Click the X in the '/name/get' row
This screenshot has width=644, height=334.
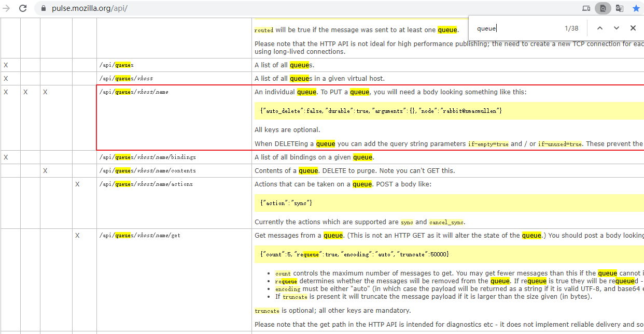tap(77, 235)
